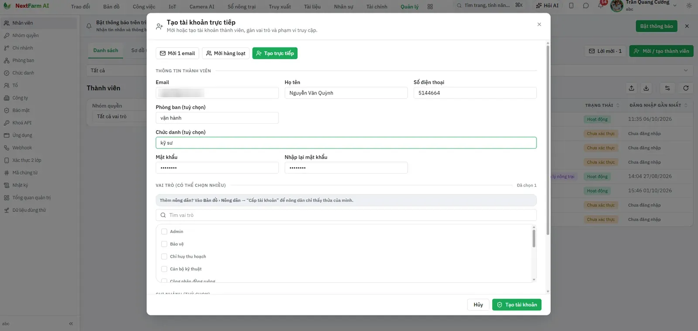Check the Admin role checkbox
Image resolution: width=698 pixels, height=331 pixels.
pyautogui.click(x=164, y=232)
